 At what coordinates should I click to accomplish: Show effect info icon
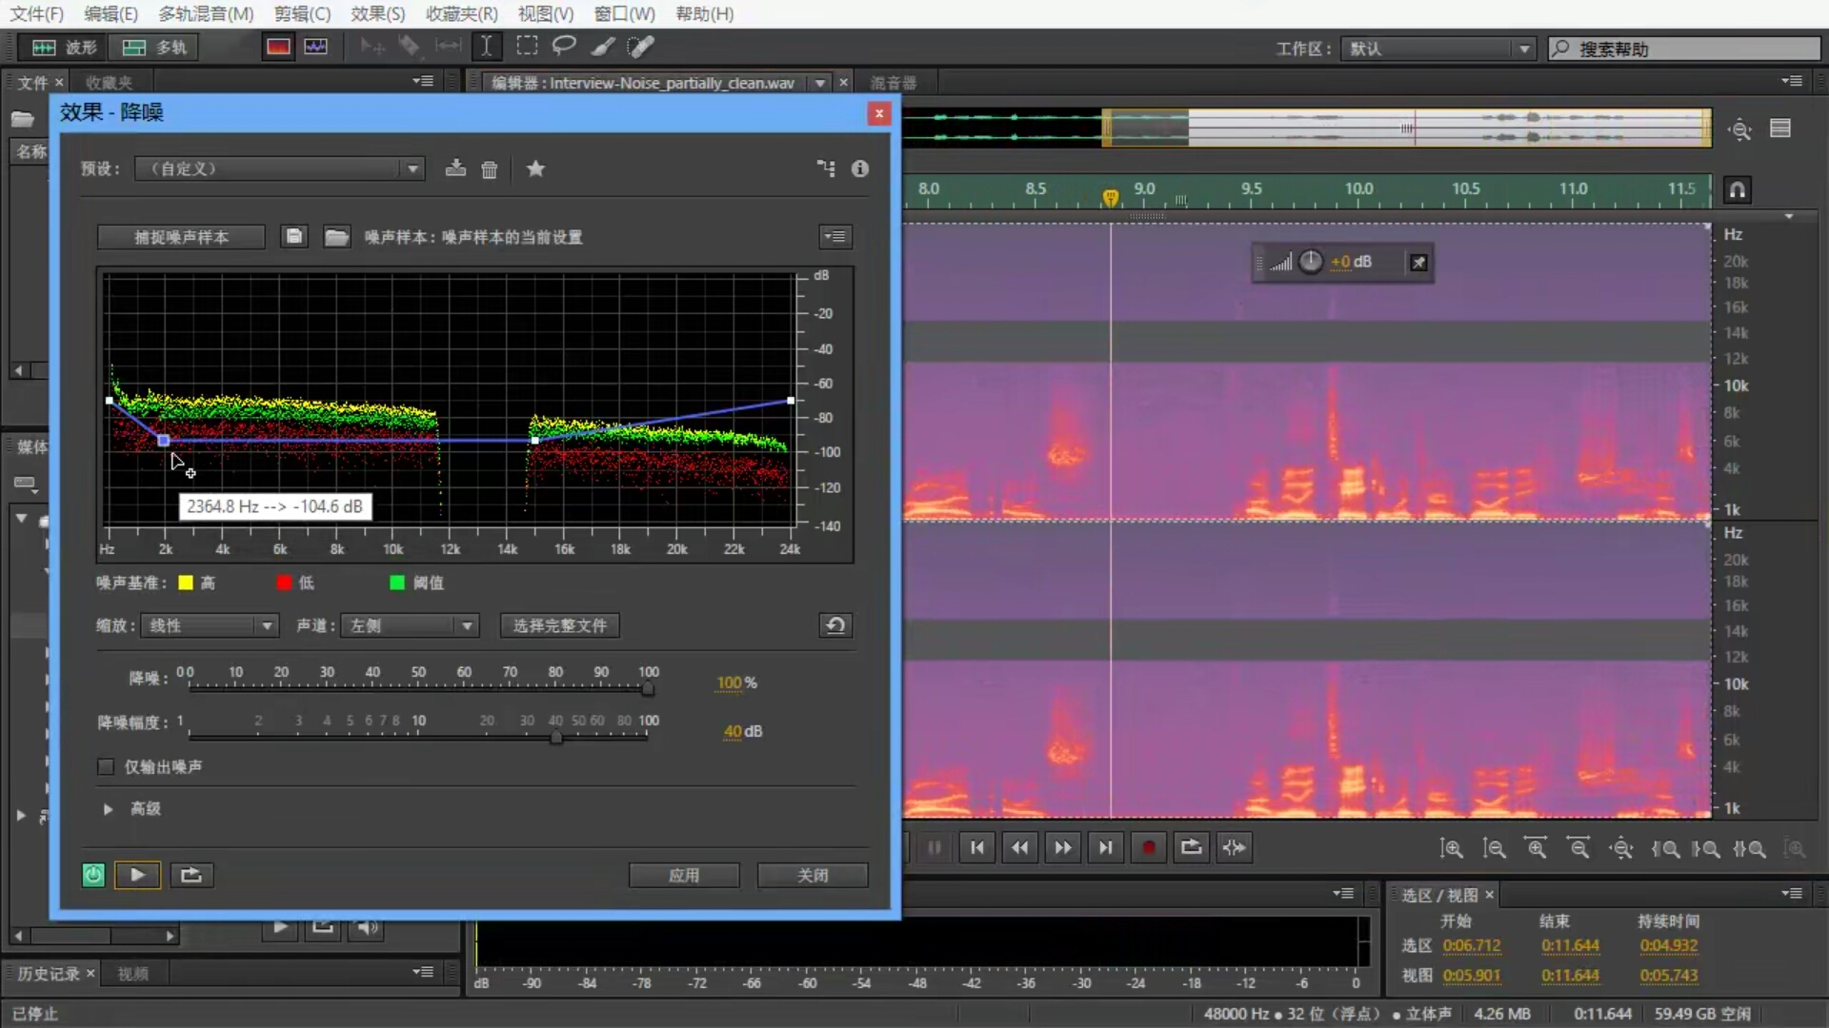click(x=860, y=168)
